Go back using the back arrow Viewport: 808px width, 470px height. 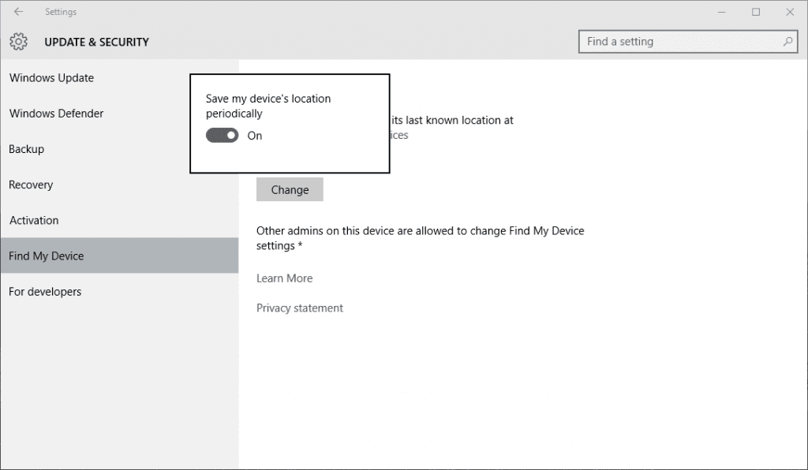[x=19, y=12]
